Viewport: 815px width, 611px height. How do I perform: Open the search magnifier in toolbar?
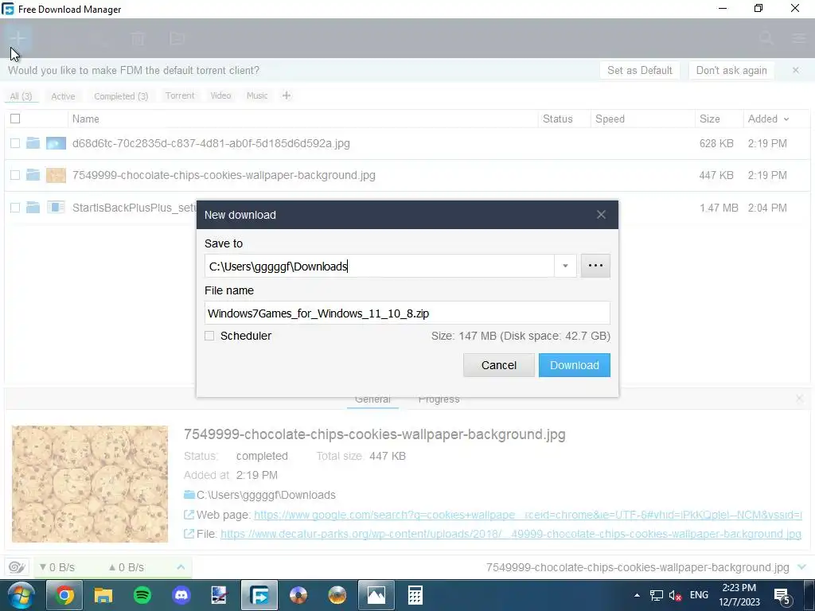(x=766, y=38)
